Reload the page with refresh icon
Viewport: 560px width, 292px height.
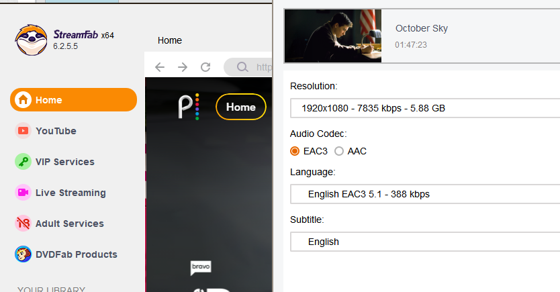(206, 67)
